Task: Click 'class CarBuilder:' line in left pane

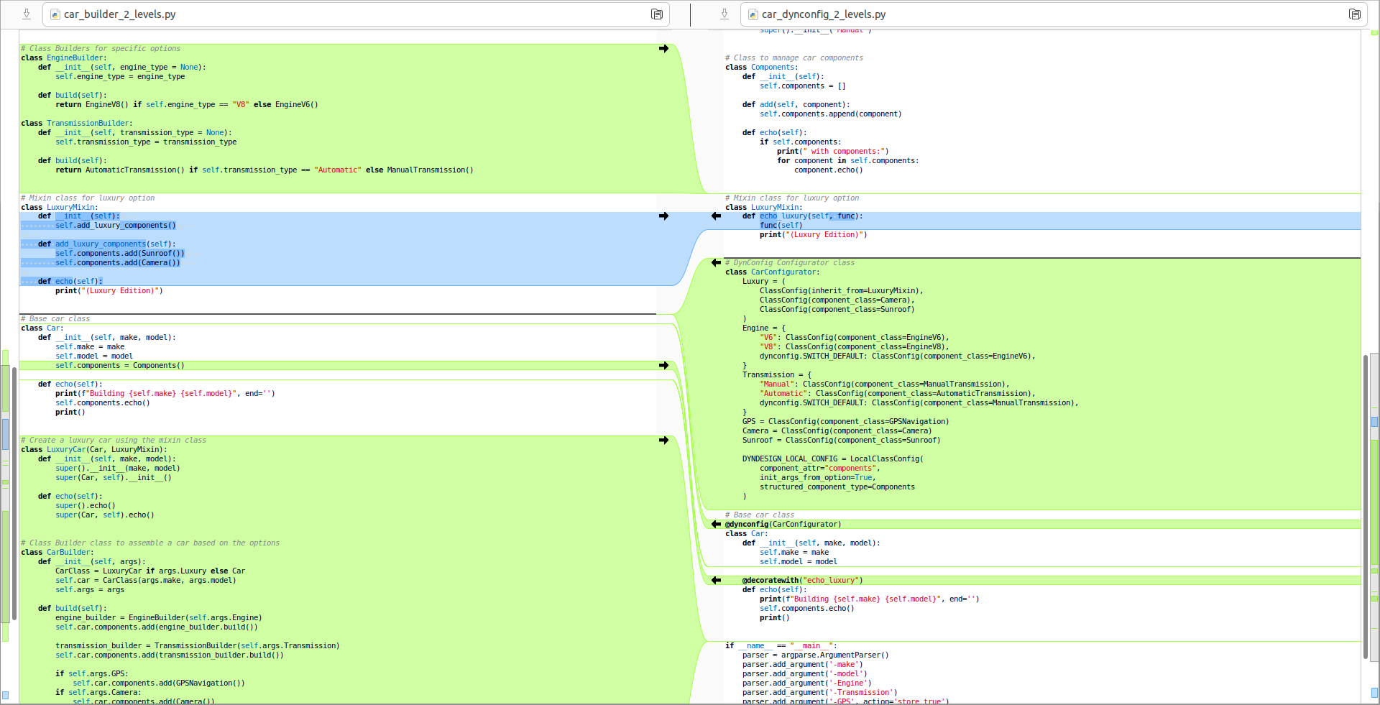Action: 57,552
